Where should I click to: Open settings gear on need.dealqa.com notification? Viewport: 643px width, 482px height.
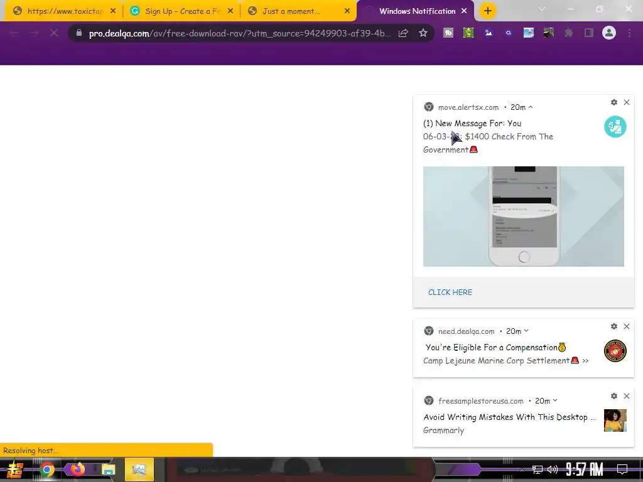click(614, 326)
